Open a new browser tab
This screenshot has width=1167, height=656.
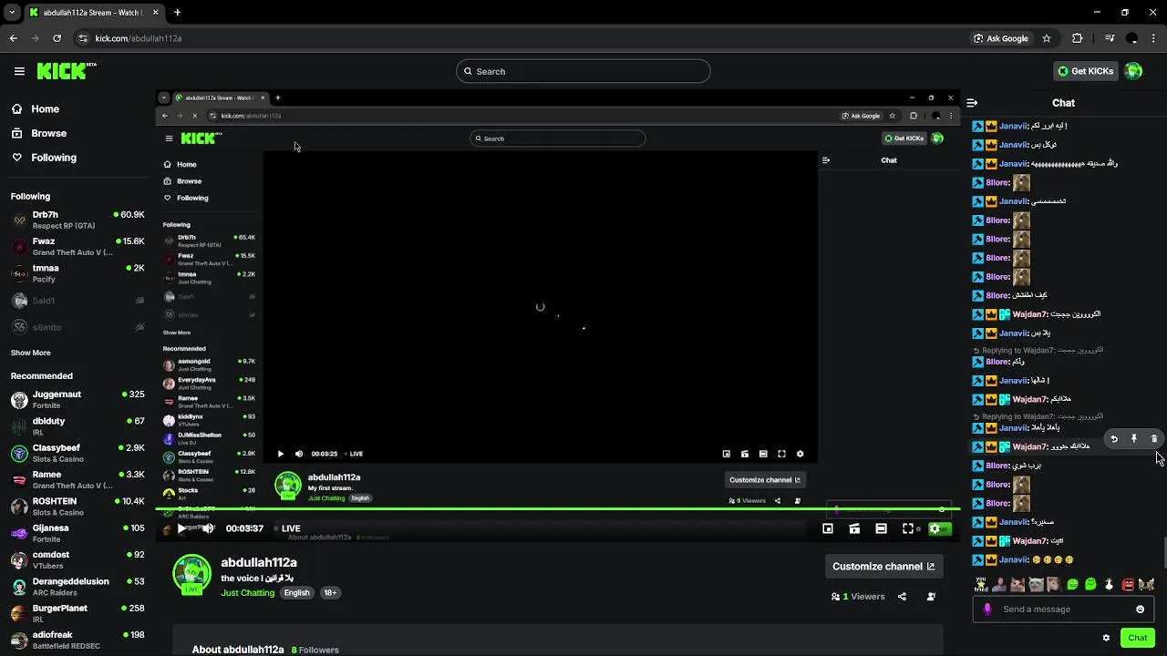pyautogui.click(x=177, y=13)
